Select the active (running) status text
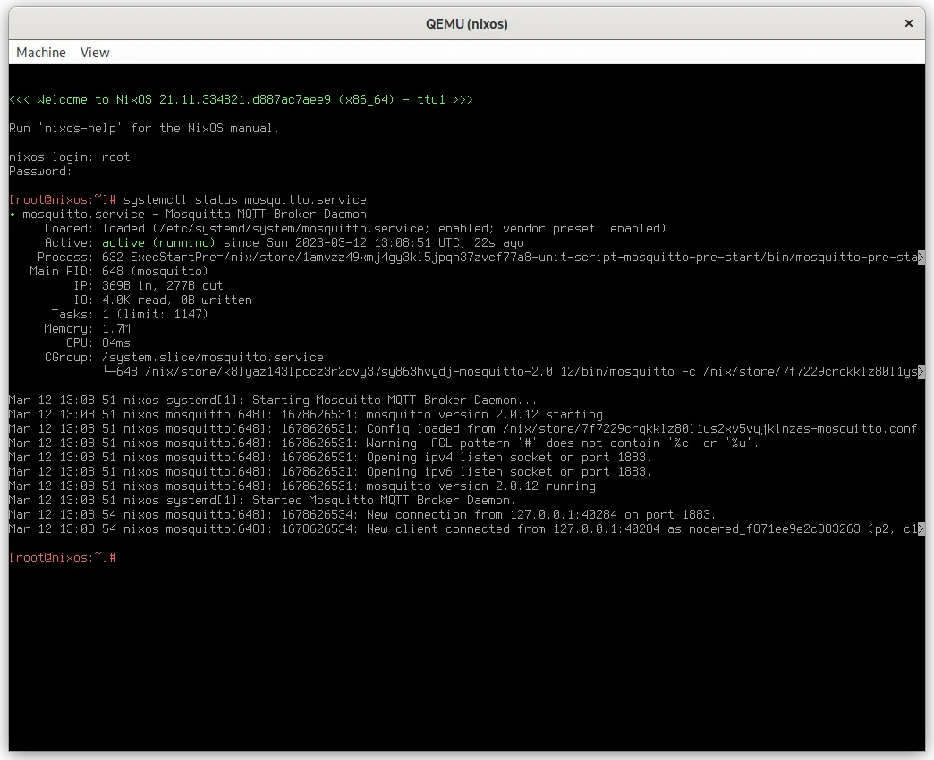Screen dimensions: 934x760 [157, 242]
